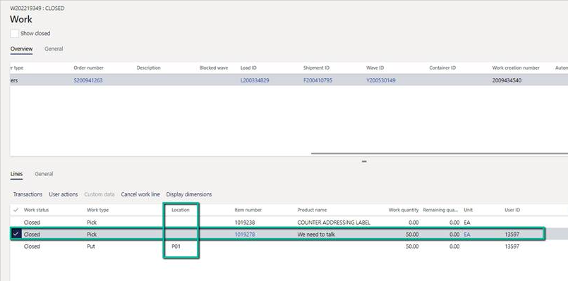Screen dimensions: 568x281
Task: Select user ID 13597 in Put row
Action: click(x=512, y=246)
